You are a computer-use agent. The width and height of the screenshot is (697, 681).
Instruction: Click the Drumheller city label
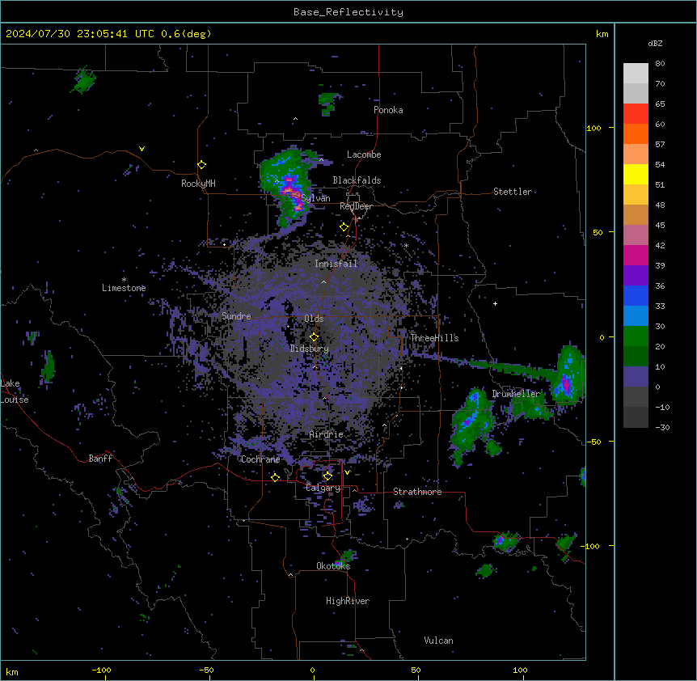click(516, 393)
